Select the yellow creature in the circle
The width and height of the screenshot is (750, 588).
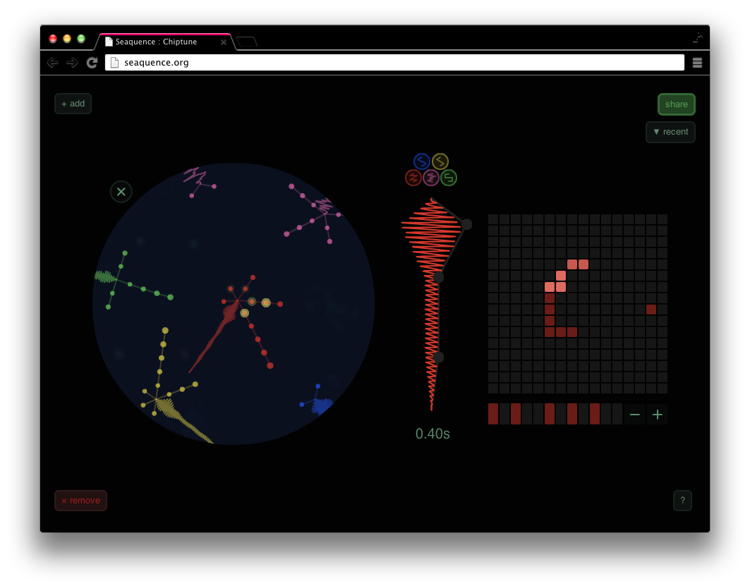158,400
